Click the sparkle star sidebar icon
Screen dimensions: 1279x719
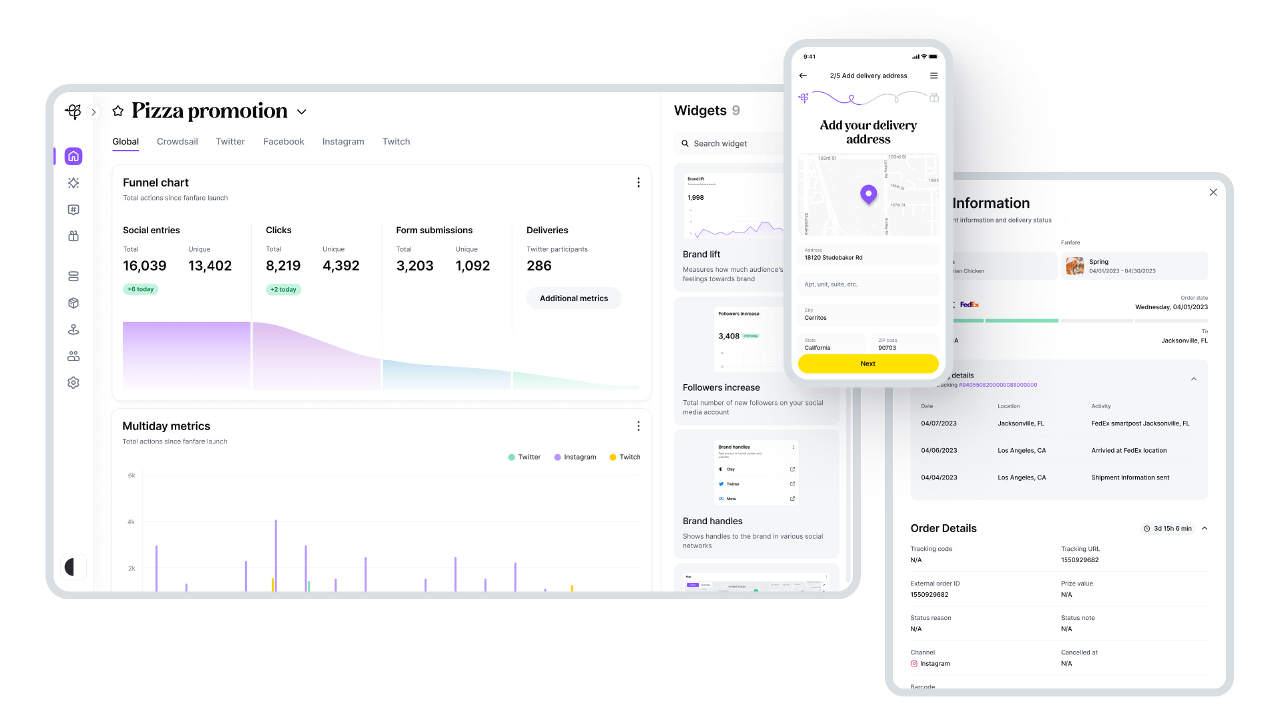(74, 183)
